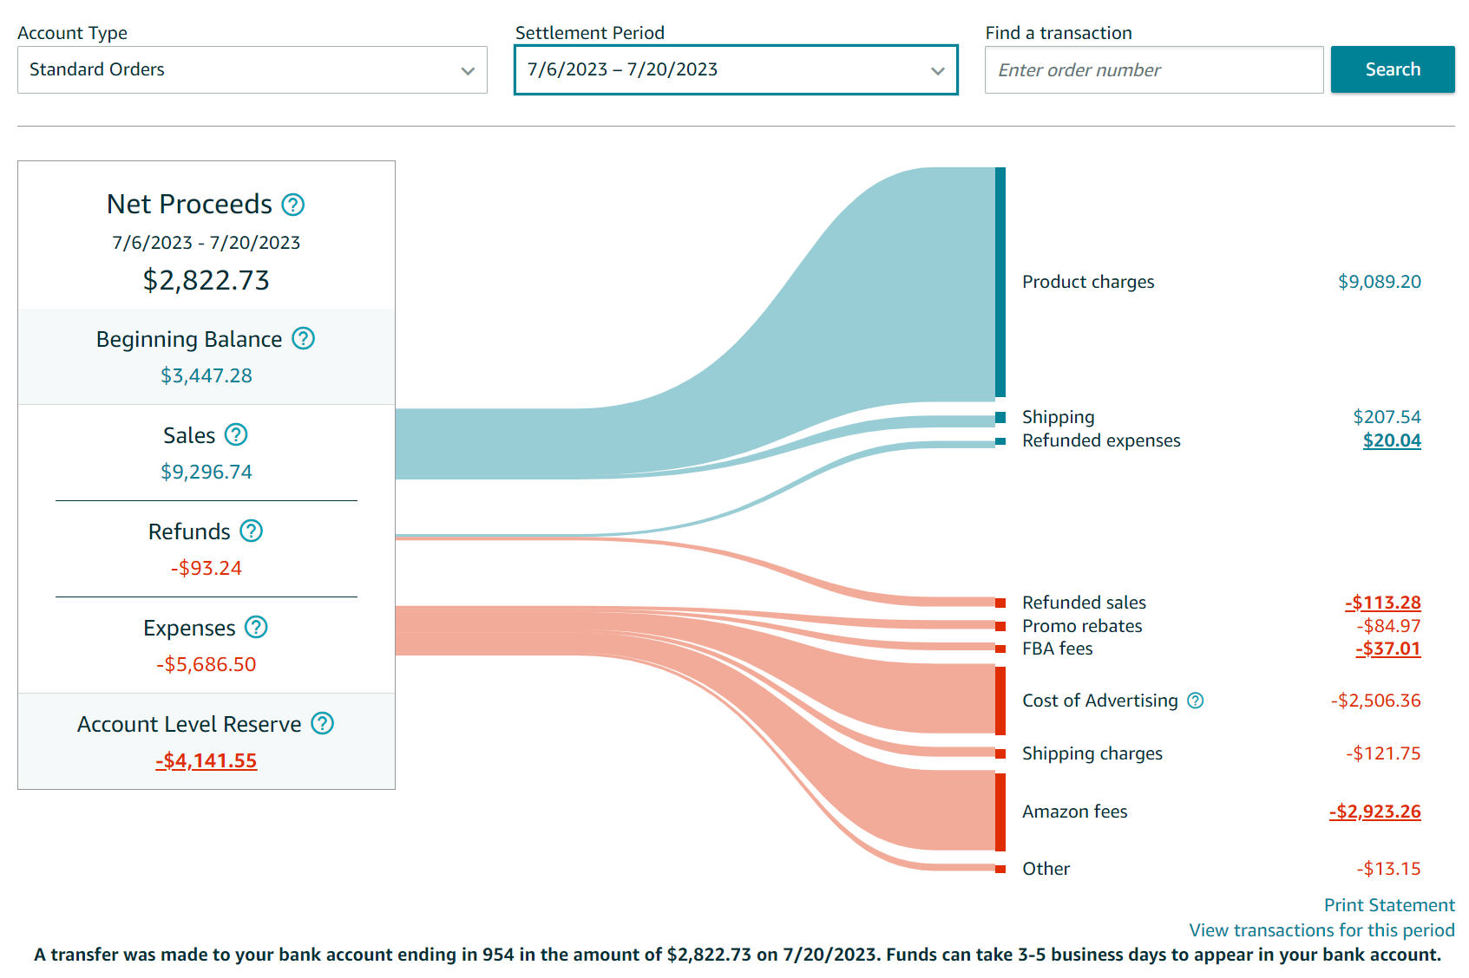Click the FBA fees -$37.01 amount
This screenshot has width=1469, height=978.
1387,649
